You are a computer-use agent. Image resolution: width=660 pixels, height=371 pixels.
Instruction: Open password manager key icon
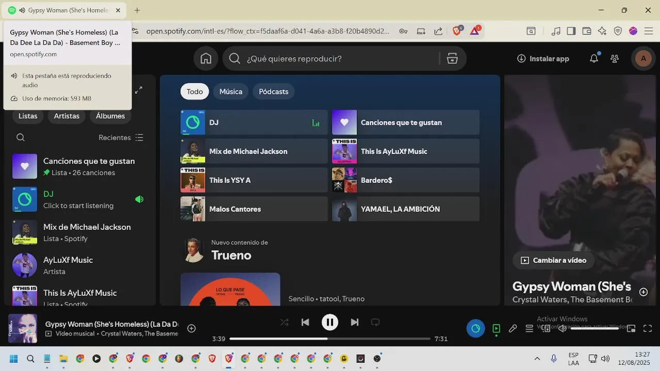[403, 31]
